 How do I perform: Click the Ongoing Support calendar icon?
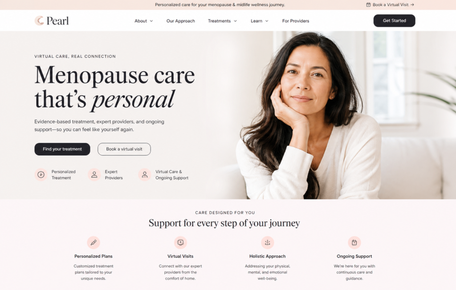point(354,242)
